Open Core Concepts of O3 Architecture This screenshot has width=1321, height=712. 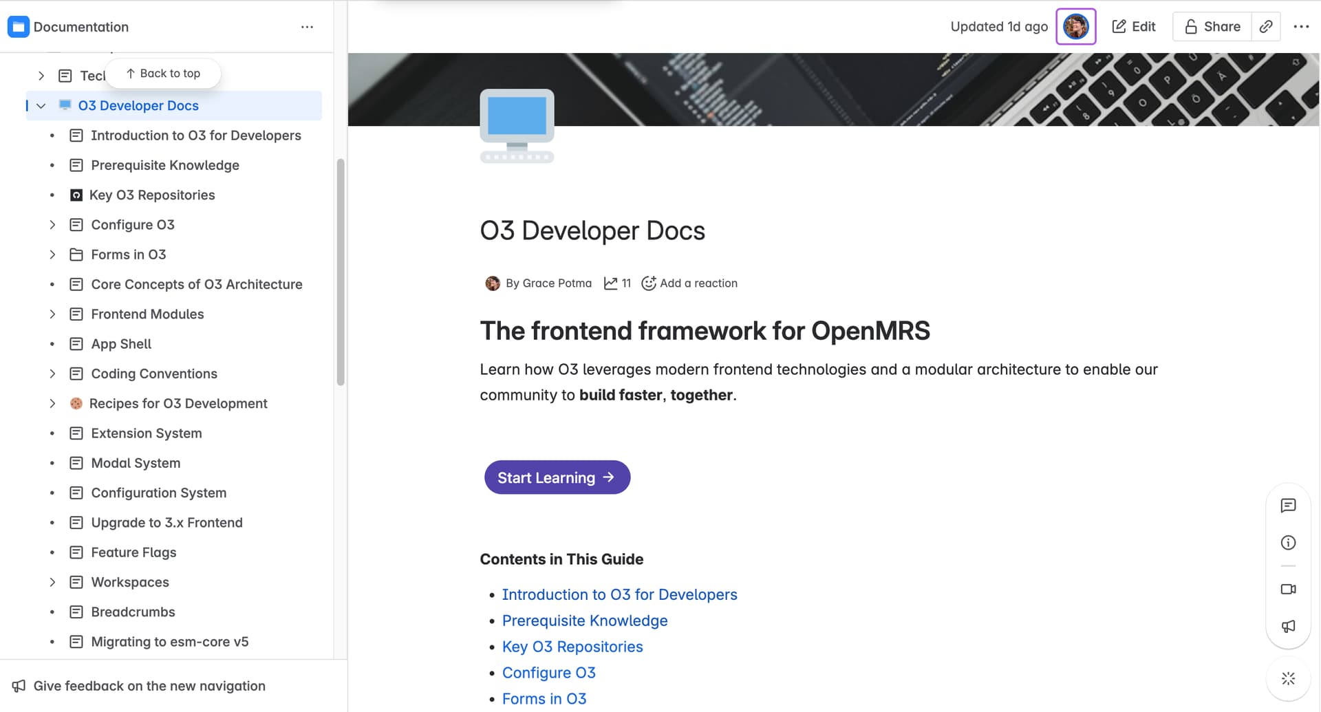[x=197, y=284]
